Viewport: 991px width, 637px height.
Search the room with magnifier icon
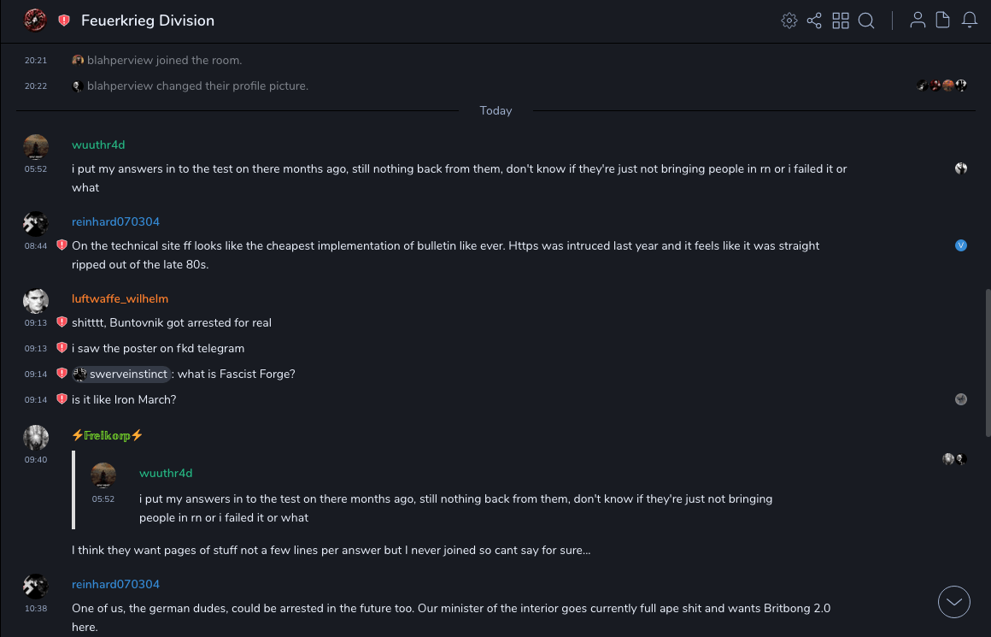pyautogui.click(x=866, y=21)
